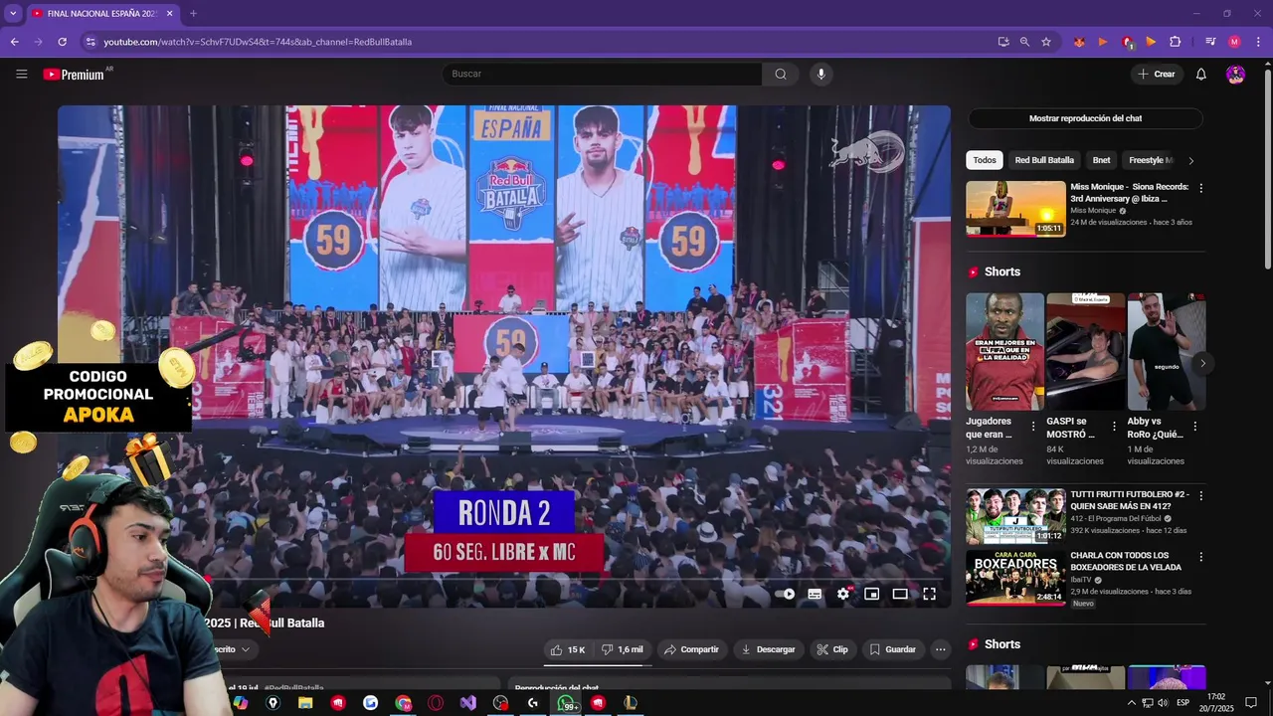Click Crear button in YouTube header
The width and height of the screenshot is (1273, 716).
click(1157, 74)
